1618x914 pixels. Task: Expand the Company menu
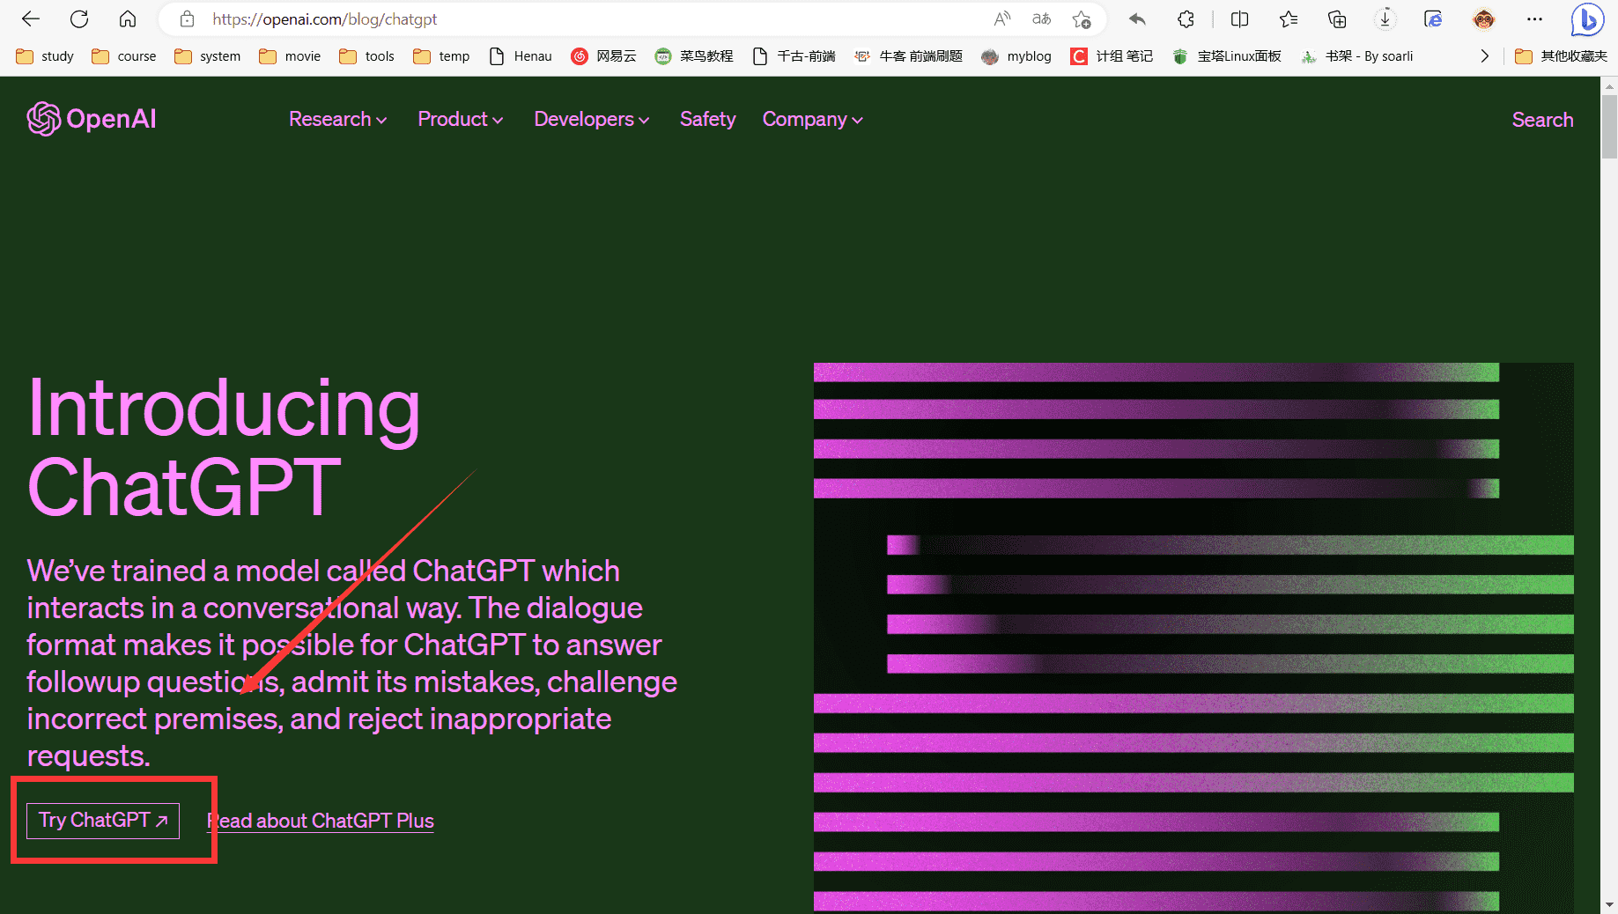click(x=812, y=119)
